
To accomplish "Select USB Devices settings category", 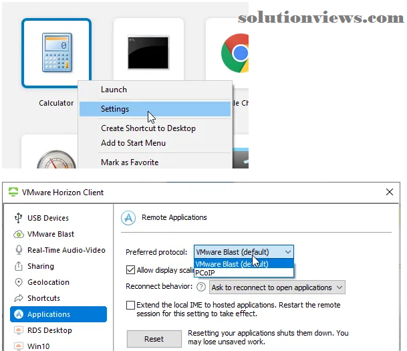I will point(58,218).
